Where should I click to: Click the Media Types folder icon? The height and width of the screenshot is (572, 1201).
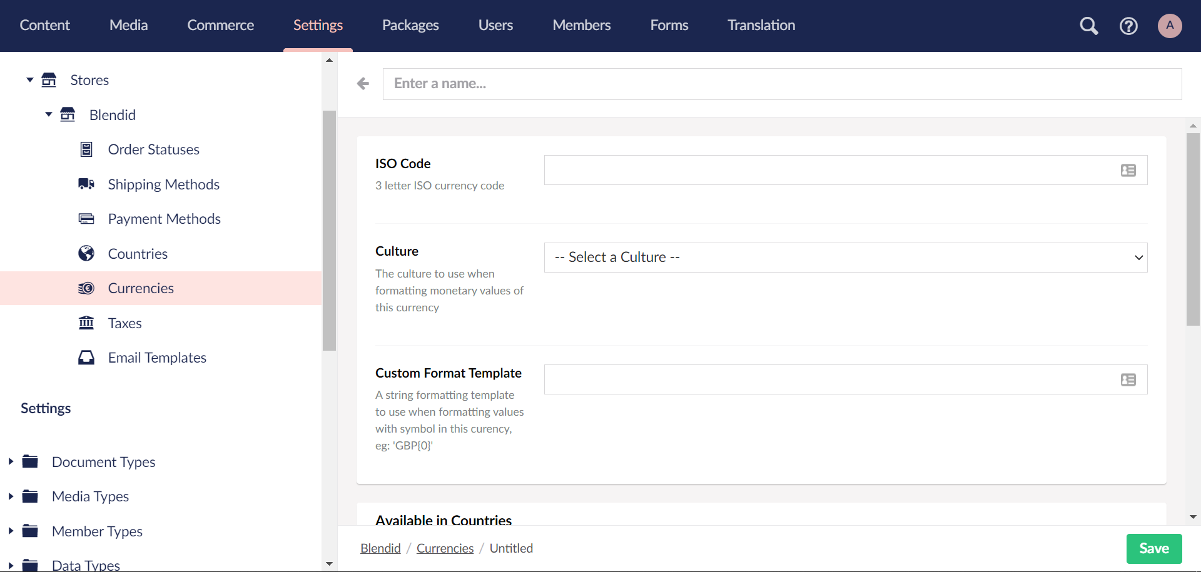(x=30, y=496)
